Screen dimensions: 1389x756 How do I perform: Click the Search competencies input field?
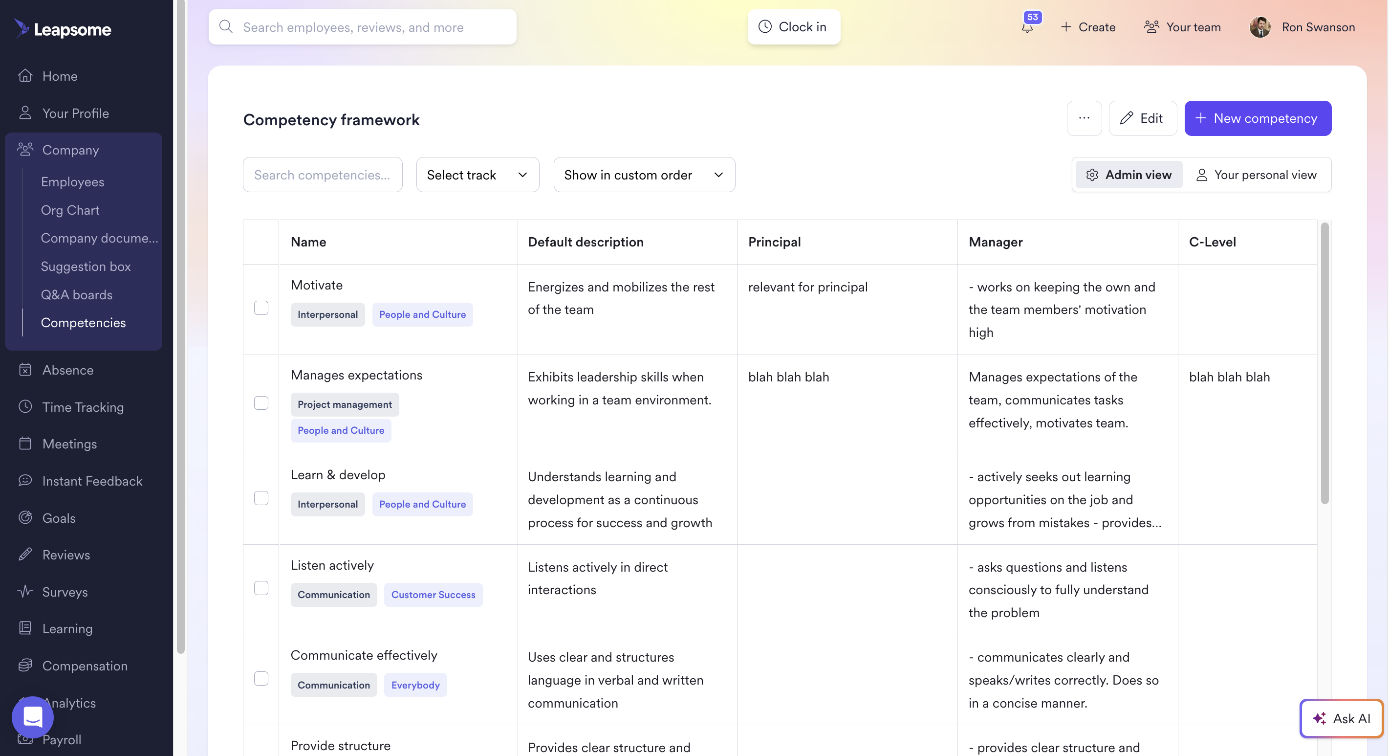323,175
